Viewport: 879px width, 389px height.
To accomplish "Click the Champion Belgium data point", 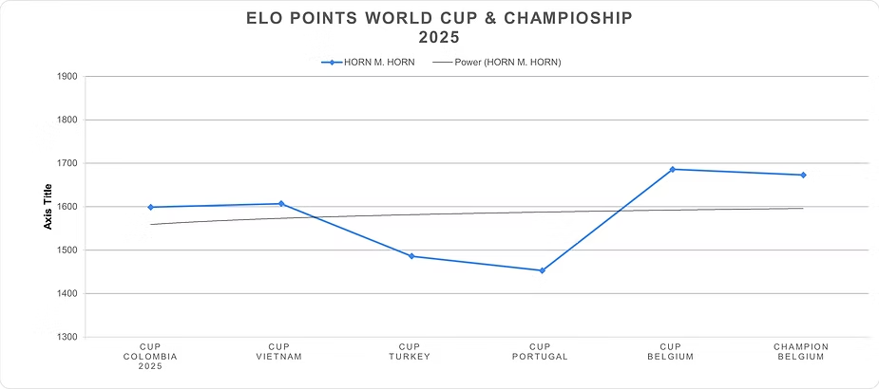I will [x=803, y=175].
